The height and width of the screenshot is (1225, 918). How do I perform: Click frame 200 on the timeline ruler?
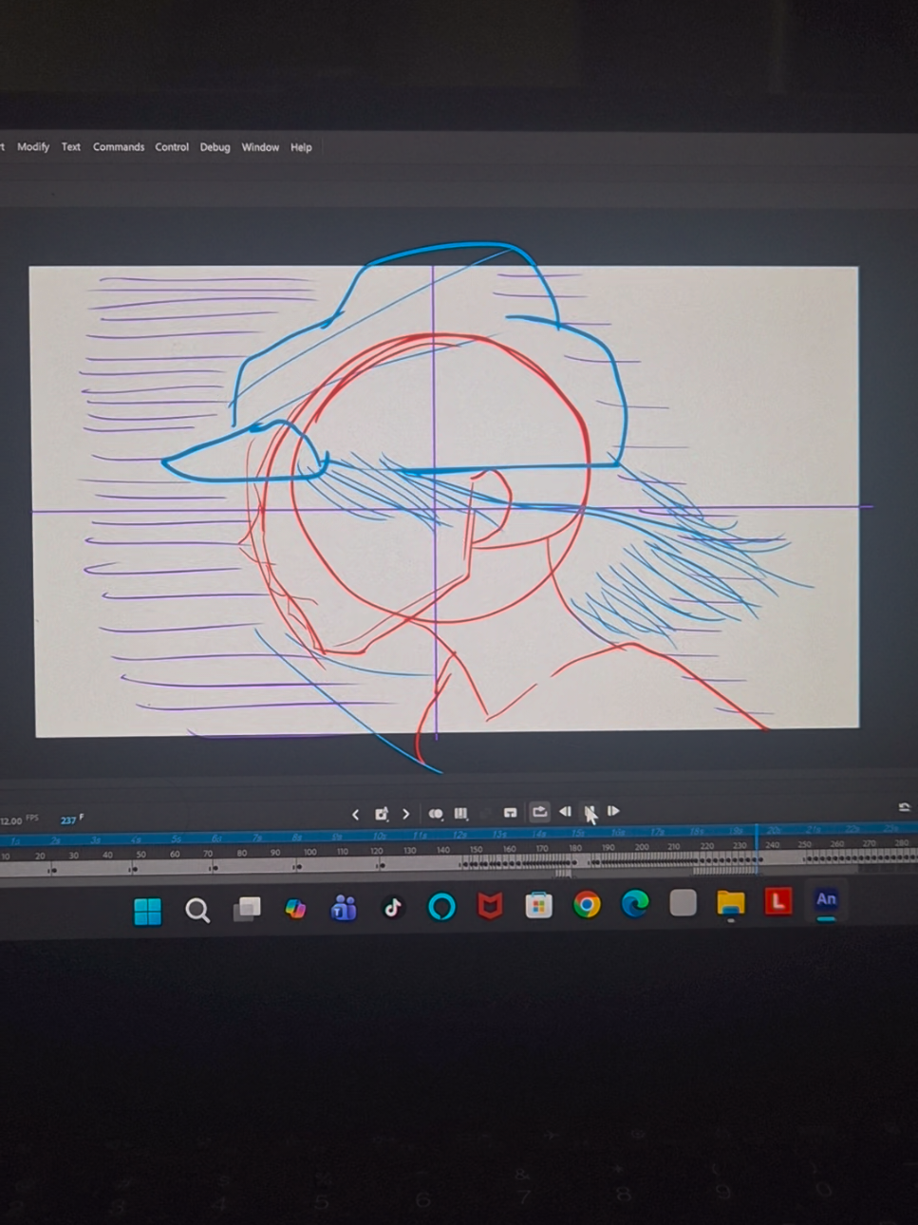pos(642,847)
